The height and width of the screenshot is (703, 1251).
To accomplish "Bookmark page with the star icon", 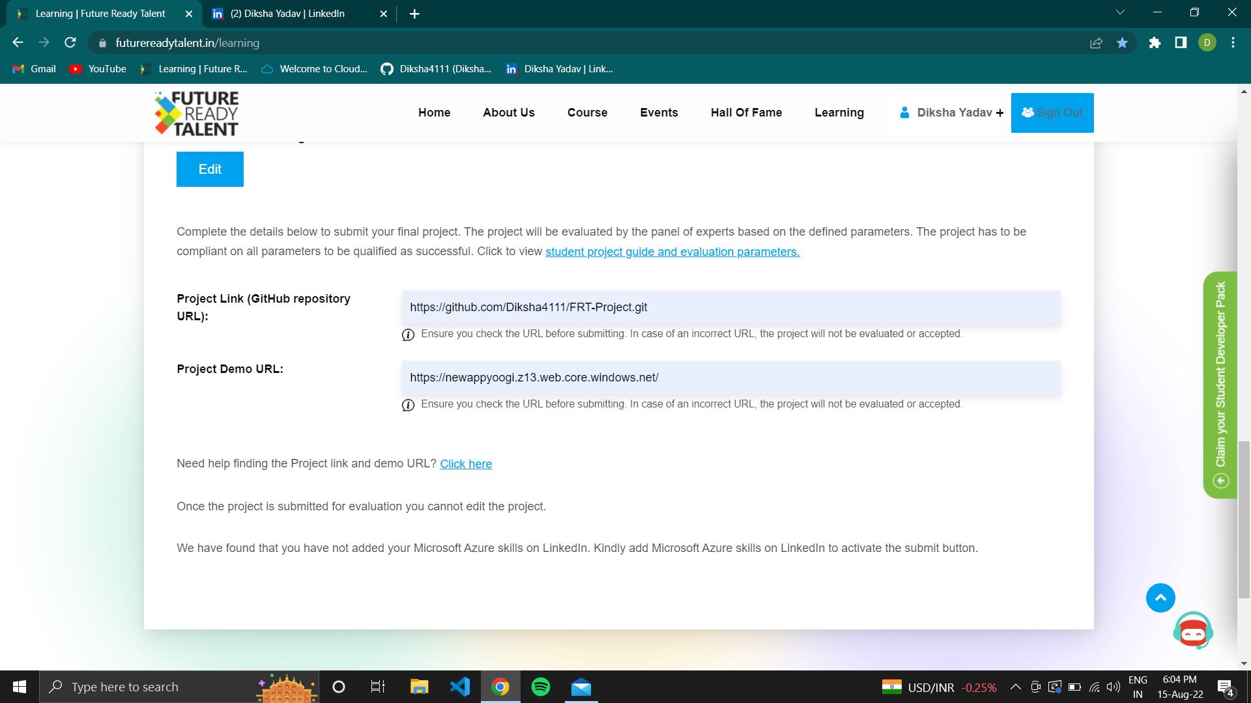I will (x=1122, y=43).
